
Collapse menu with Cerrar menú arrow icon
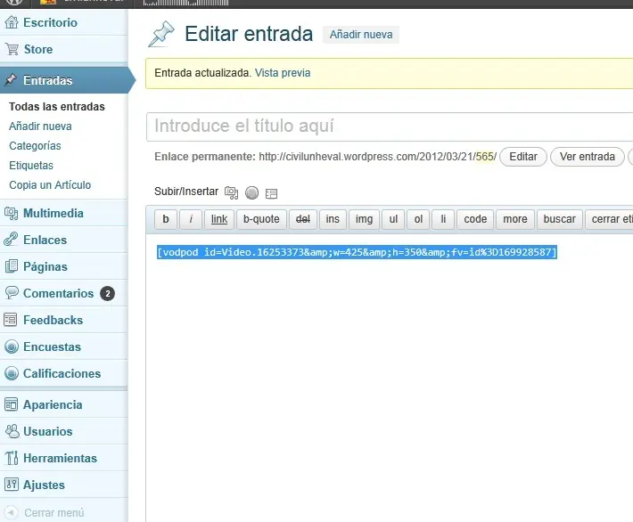11,512
